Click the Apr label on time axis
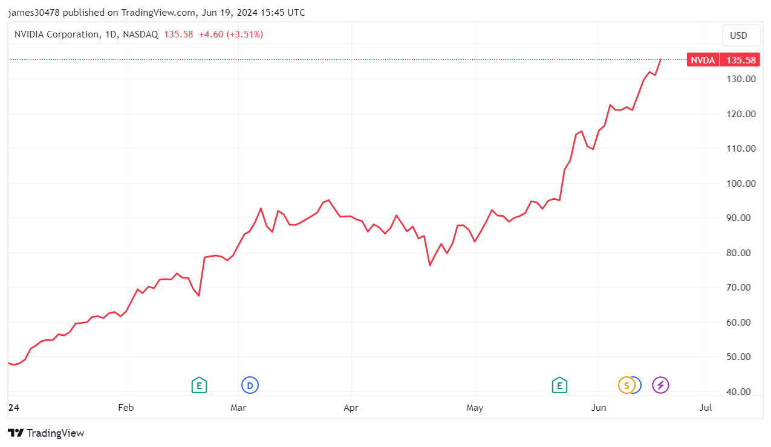The height and width of the screenshot is (447, 771). click(351, 408)
